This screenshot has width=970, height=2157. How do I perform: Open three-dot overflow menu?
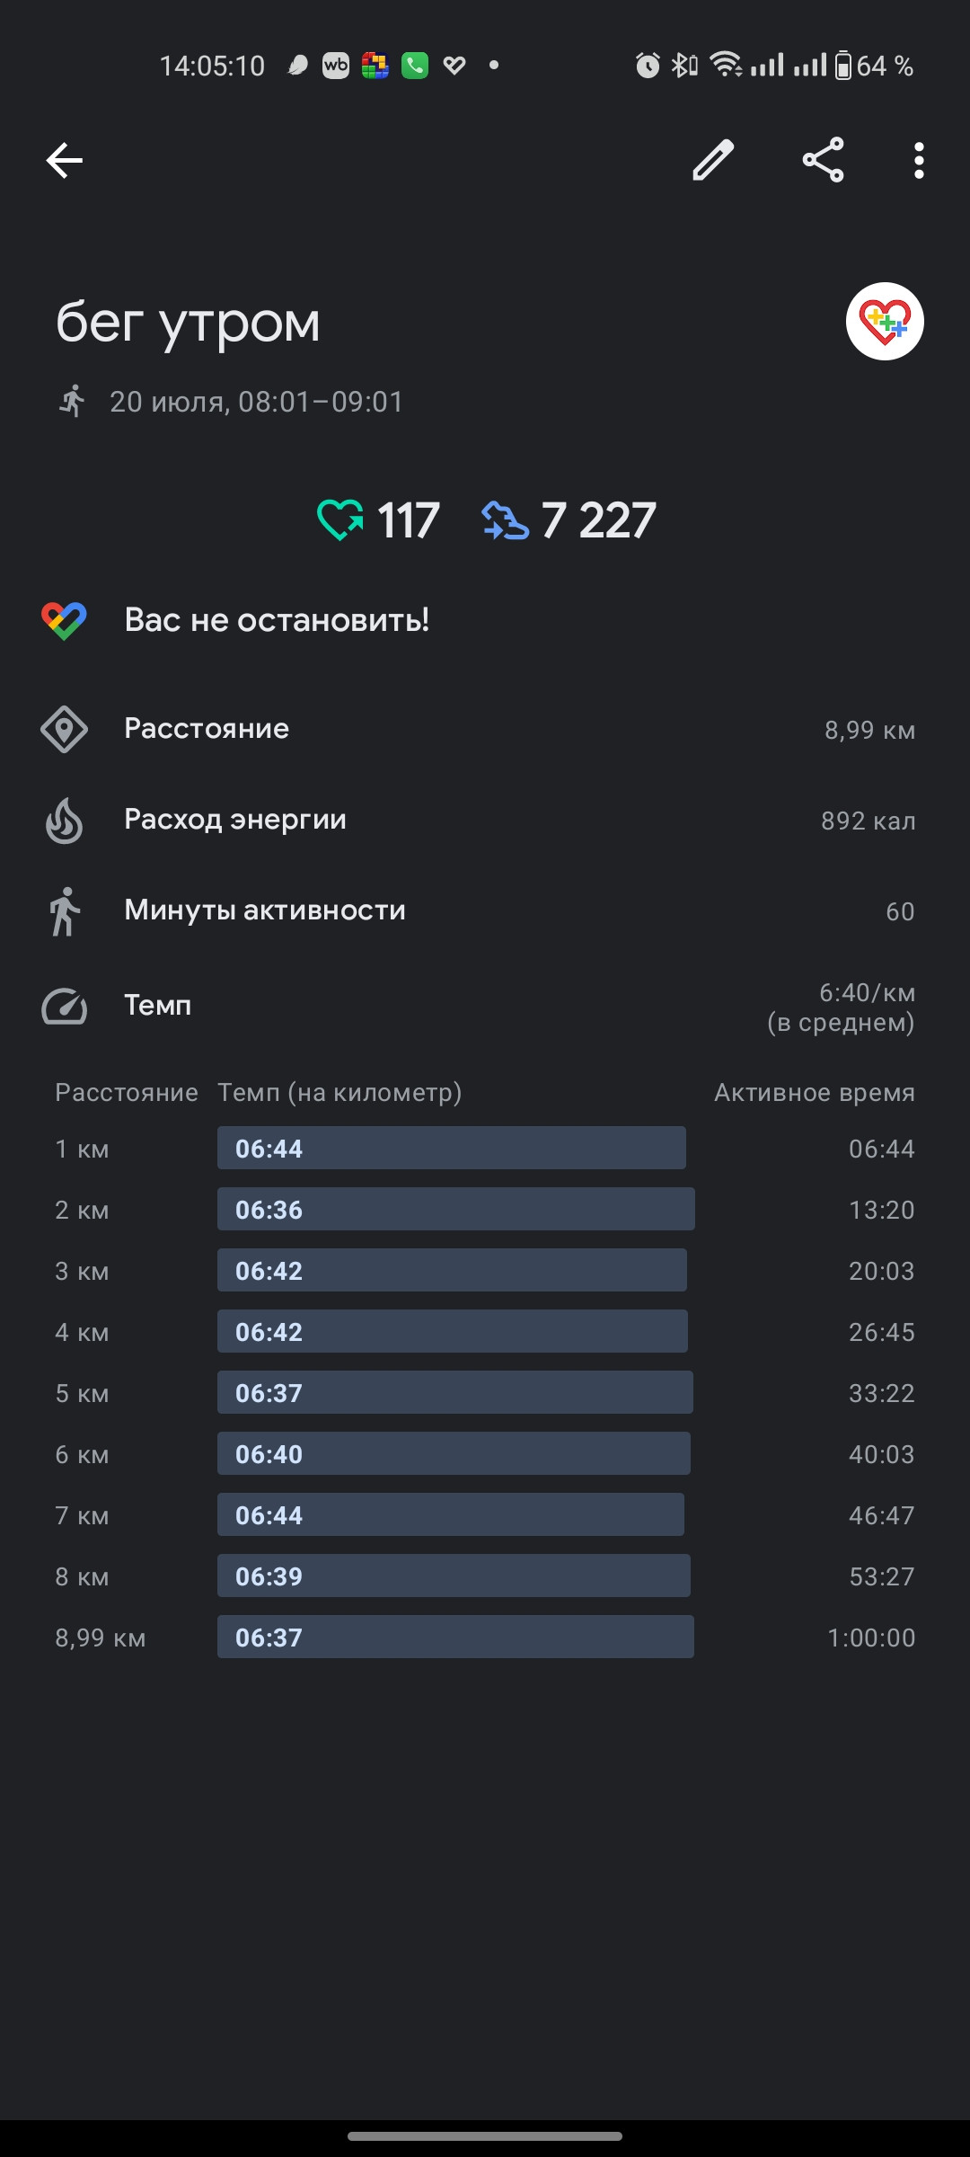pyautogui.click(x=918, y=161)
